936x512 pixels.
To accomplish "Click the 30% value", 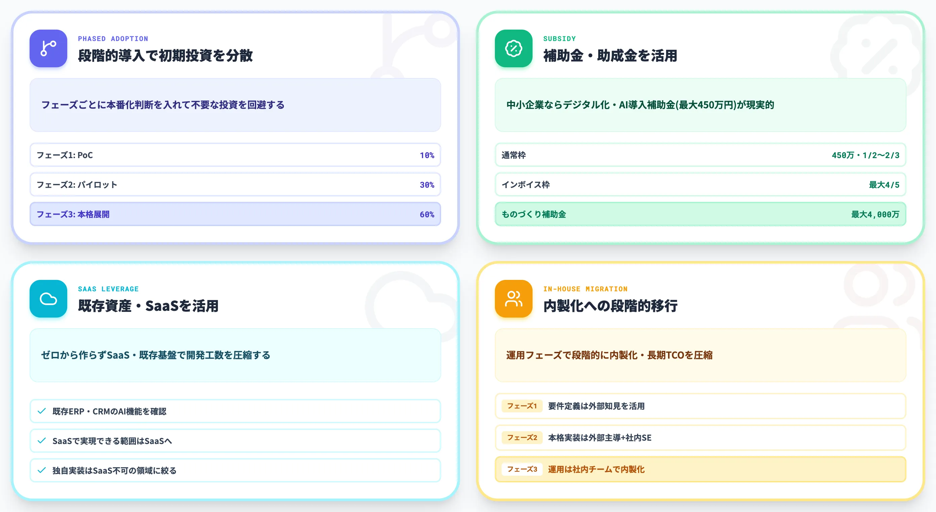I will [x=427, y=185].
